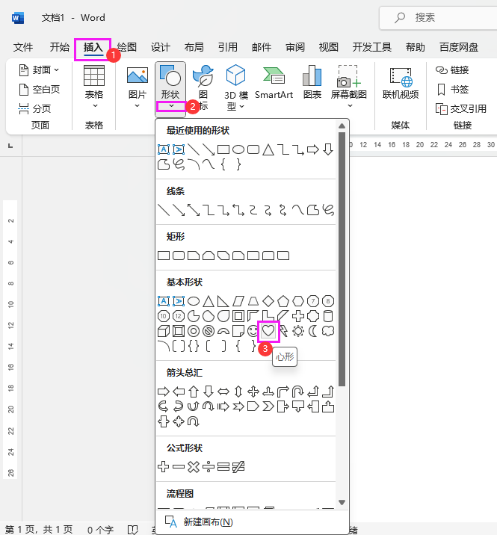This screenshot has width=497, height=535.
Task: Switch to the 开始 Home tab
Action: pos(59,47)
